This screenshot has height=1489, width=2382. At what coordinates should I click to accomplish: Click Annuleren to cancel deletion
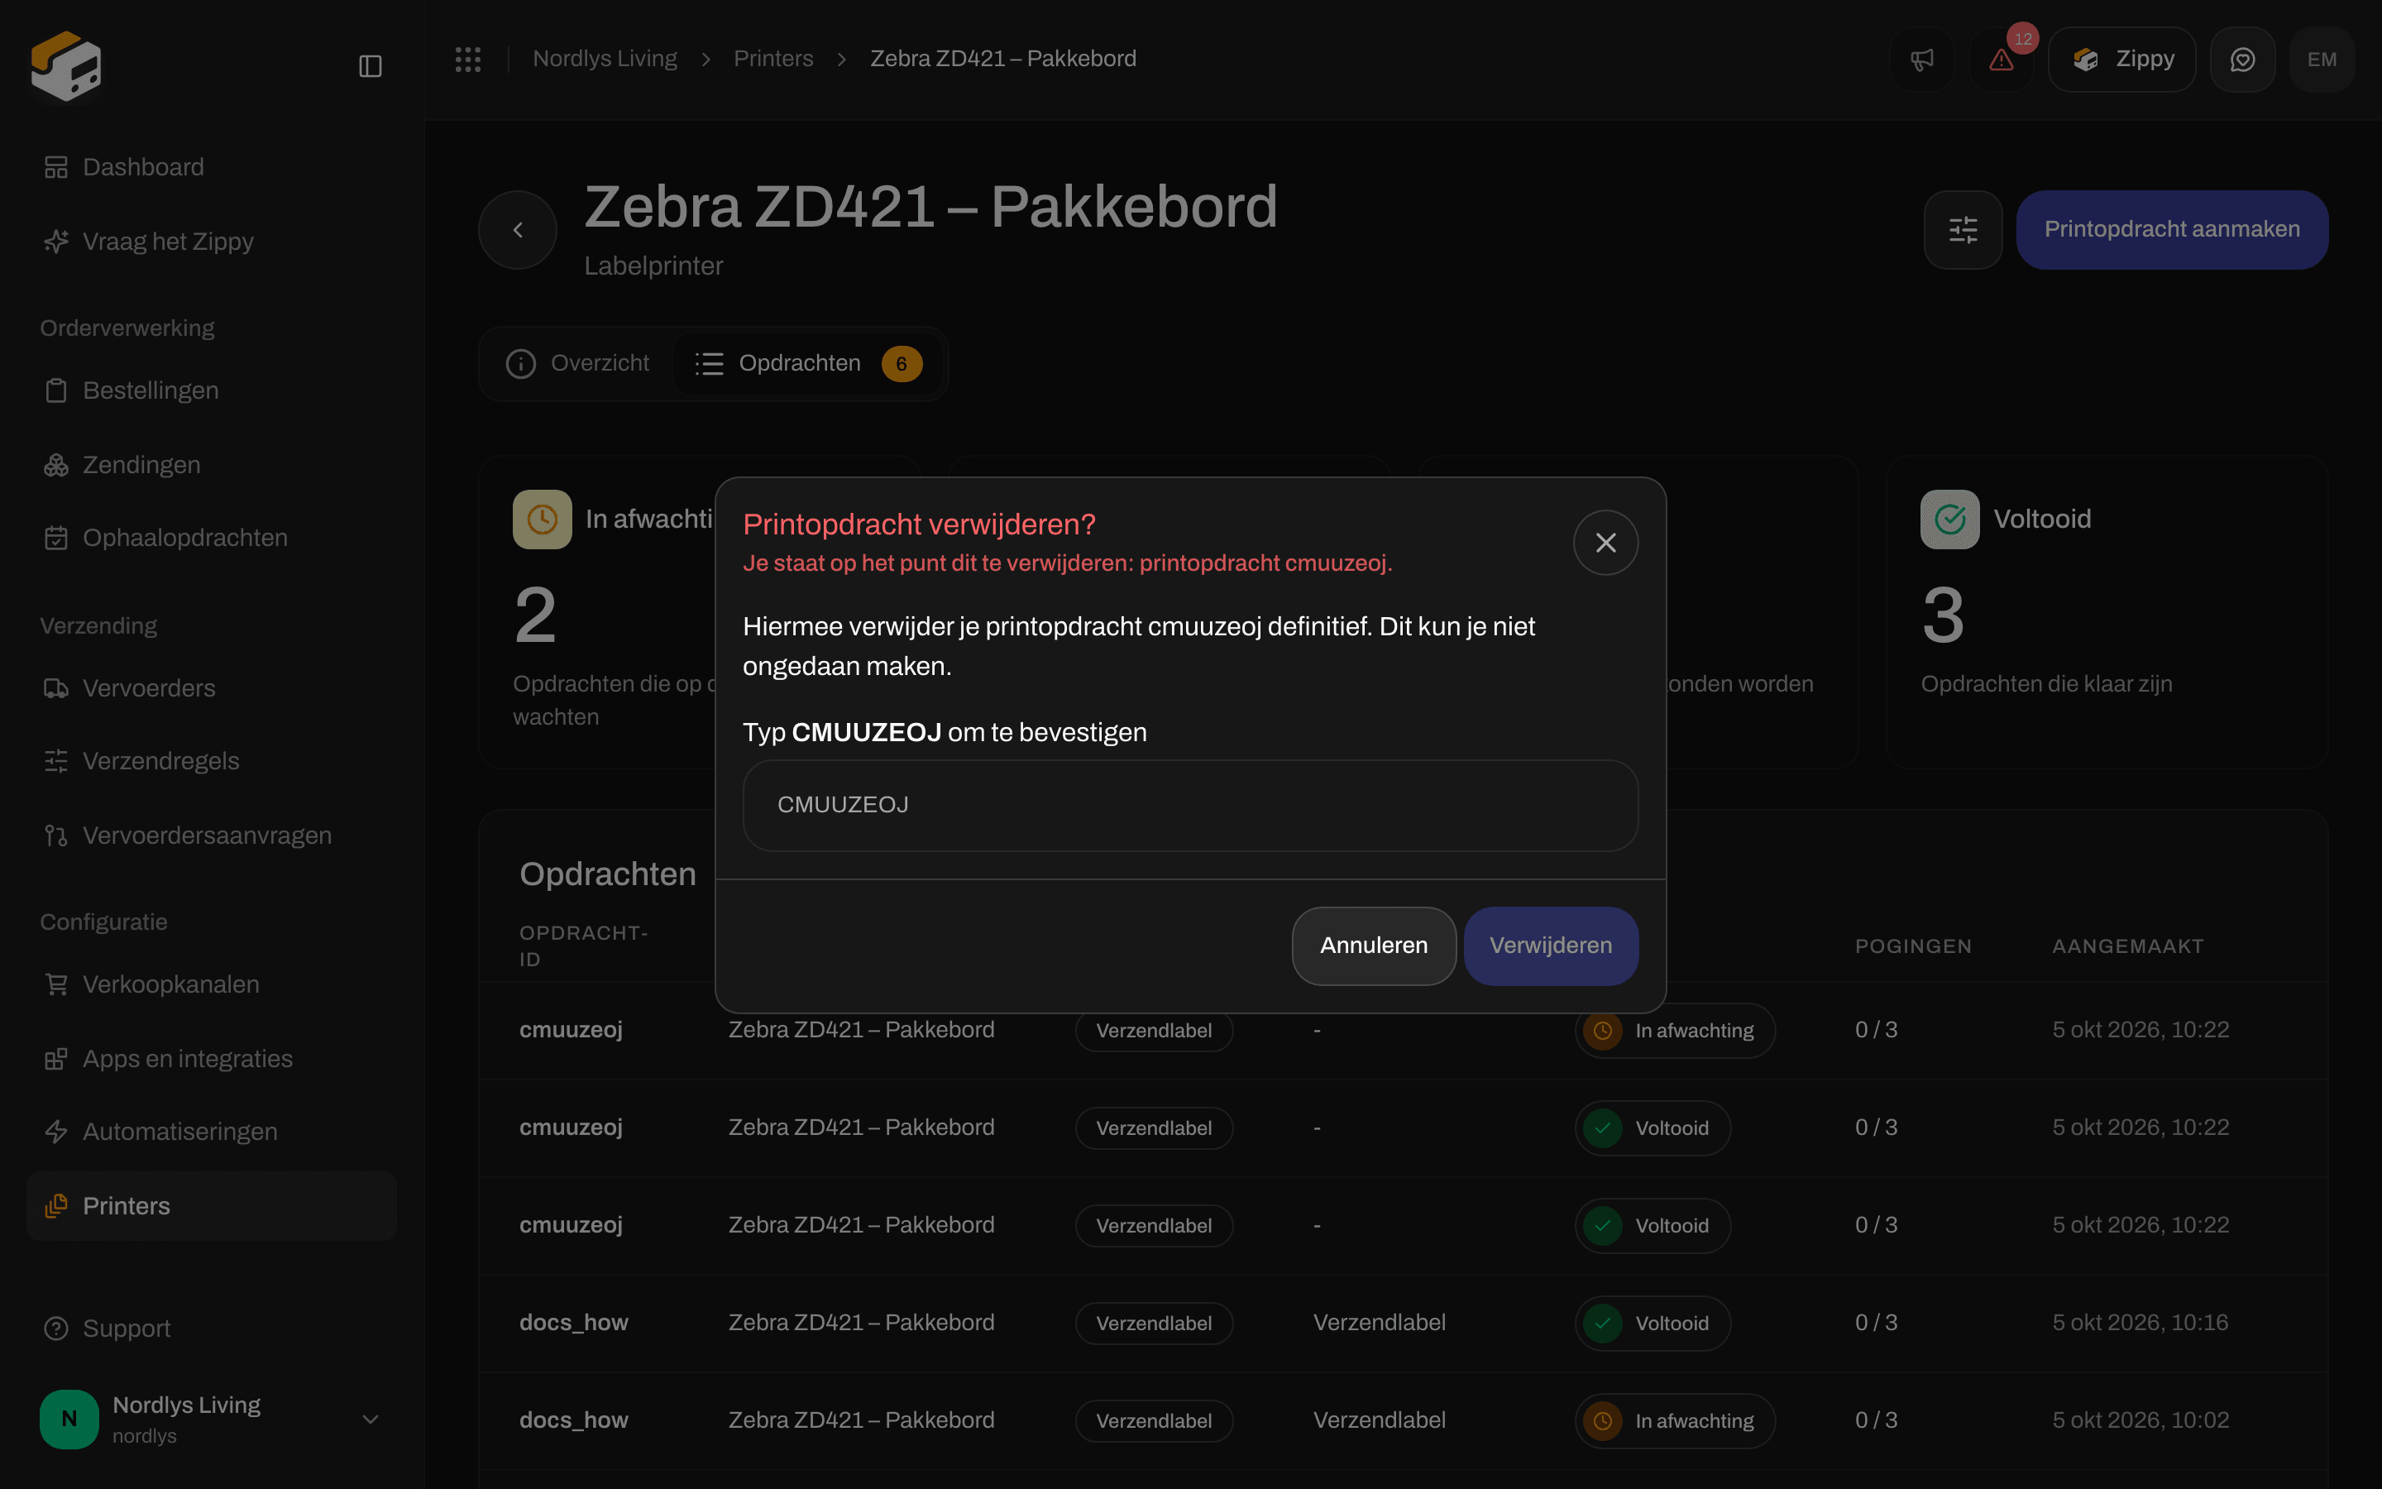(x=1373, y=946)
